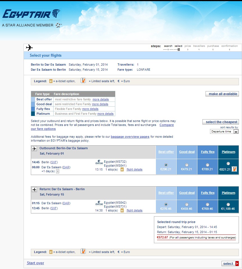Screen dimensions: 242x269
Task: Click return DAR airport code link
Action: (66, 203)
